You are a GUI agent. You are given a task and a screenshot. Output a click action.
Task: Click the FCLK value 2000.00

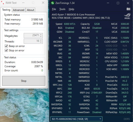[x=125, y=28]
